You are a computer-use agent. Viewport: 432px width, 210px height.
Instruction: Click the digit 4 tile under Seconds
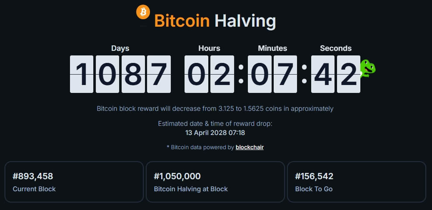[323, 74]
